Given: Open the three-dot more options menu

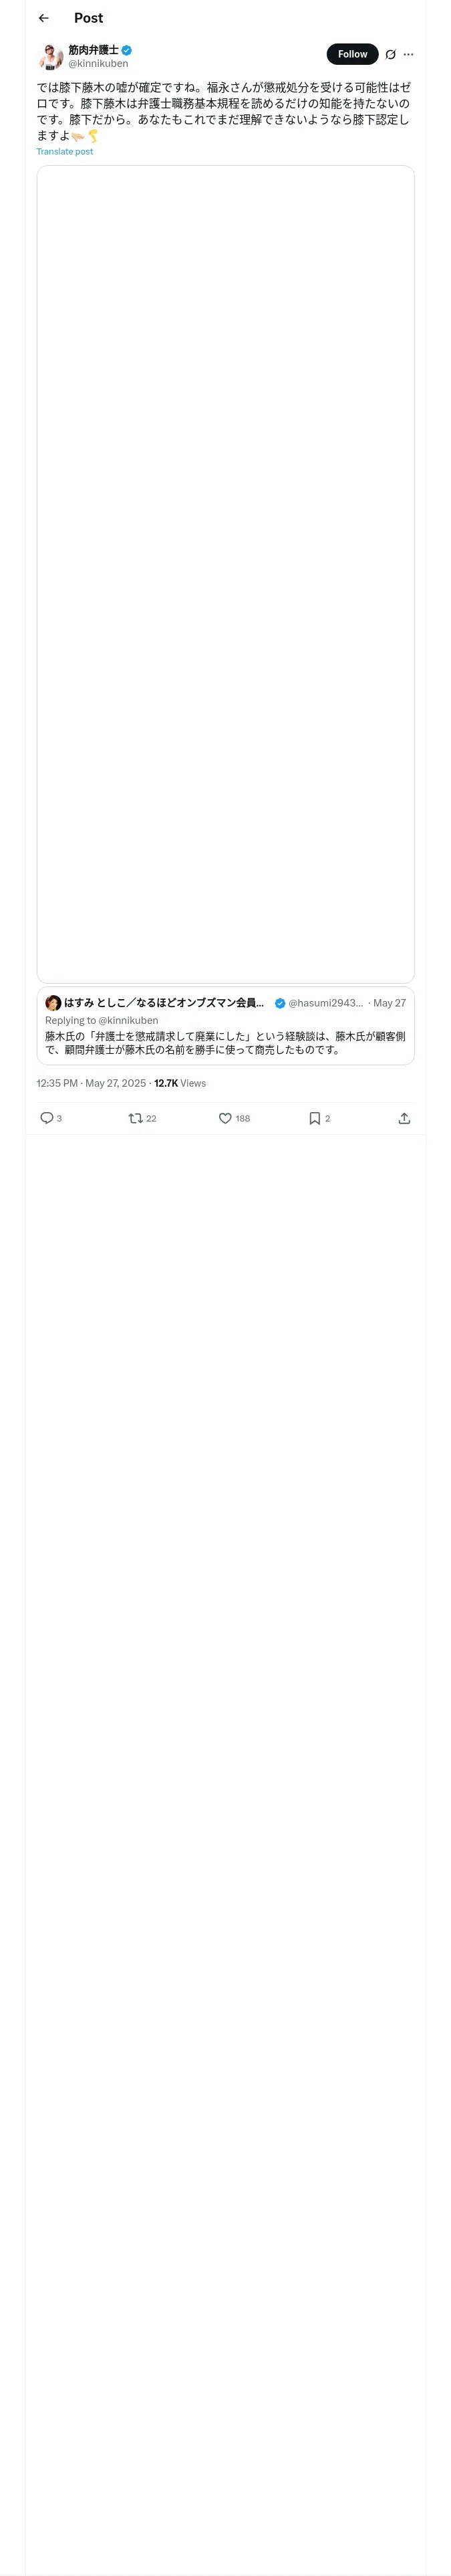Looking at the screenshot, I should point(408,55).
